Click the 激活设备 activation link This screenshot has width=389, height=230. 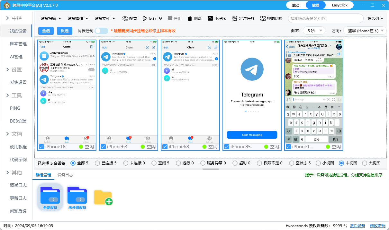pyautogui.click(x=357, y=225)
